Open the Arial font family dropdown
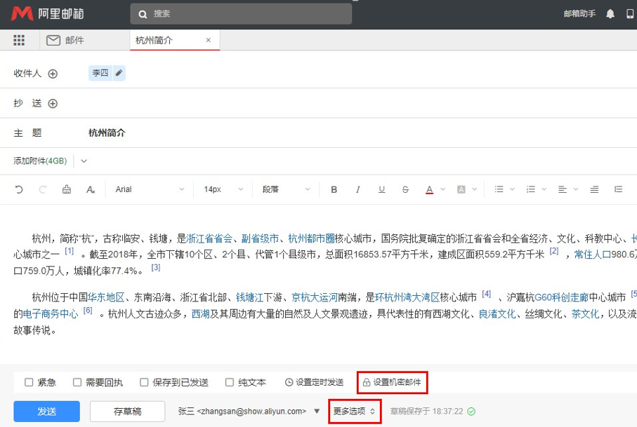Viewport: 637px width, 427px height. (150, 189)
